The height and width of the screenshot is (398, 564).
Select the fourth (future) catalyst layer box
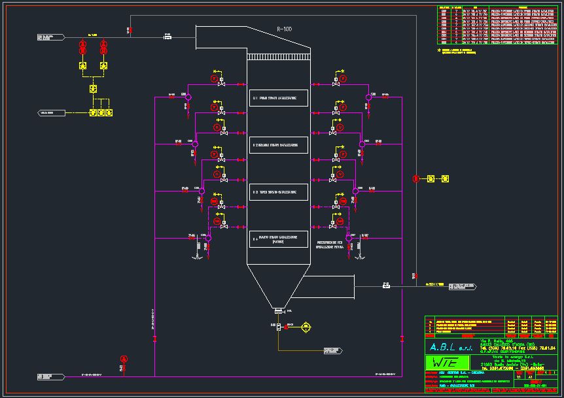click(278, 239)
